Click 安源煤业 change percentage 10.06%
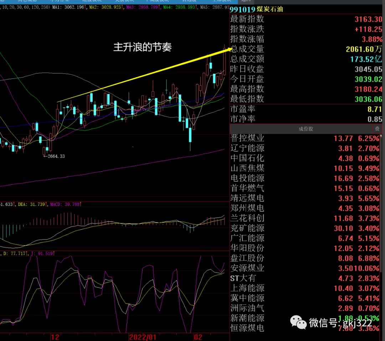 click(x=367, y=268)
